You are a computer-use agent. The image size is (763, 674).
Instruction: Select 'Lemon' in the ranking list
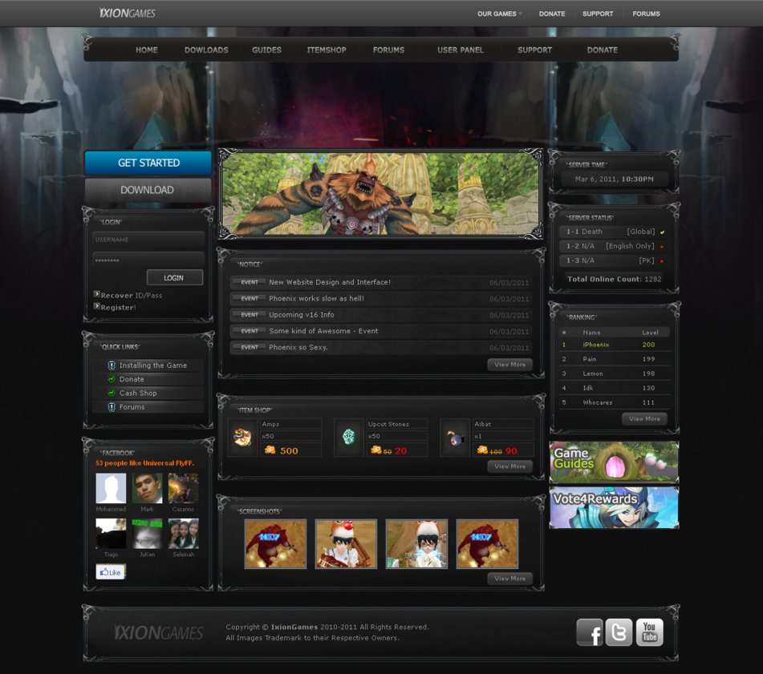point(614,373)
